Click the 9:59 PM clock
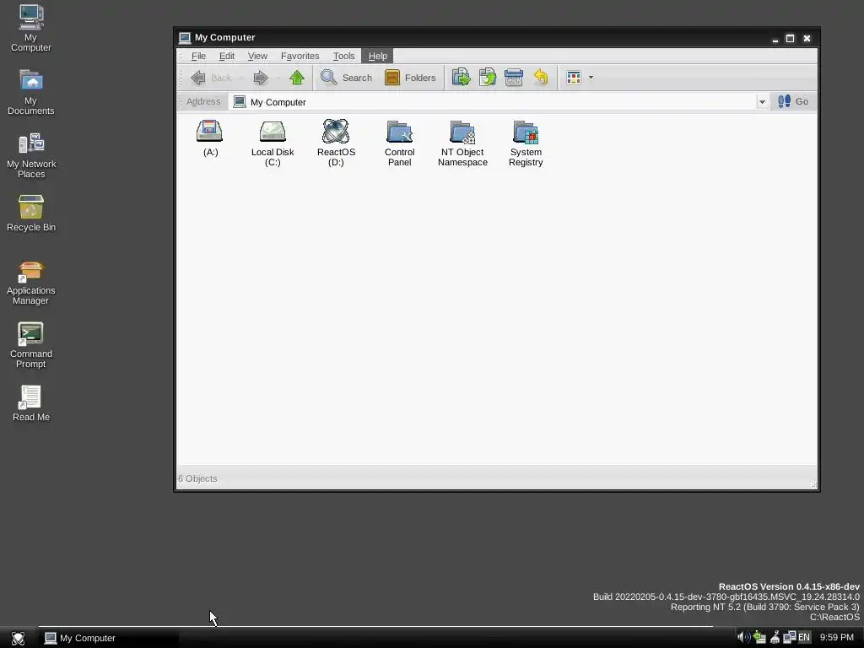The width and height of the screenshot is (864, 648). (x=836, y=638)
